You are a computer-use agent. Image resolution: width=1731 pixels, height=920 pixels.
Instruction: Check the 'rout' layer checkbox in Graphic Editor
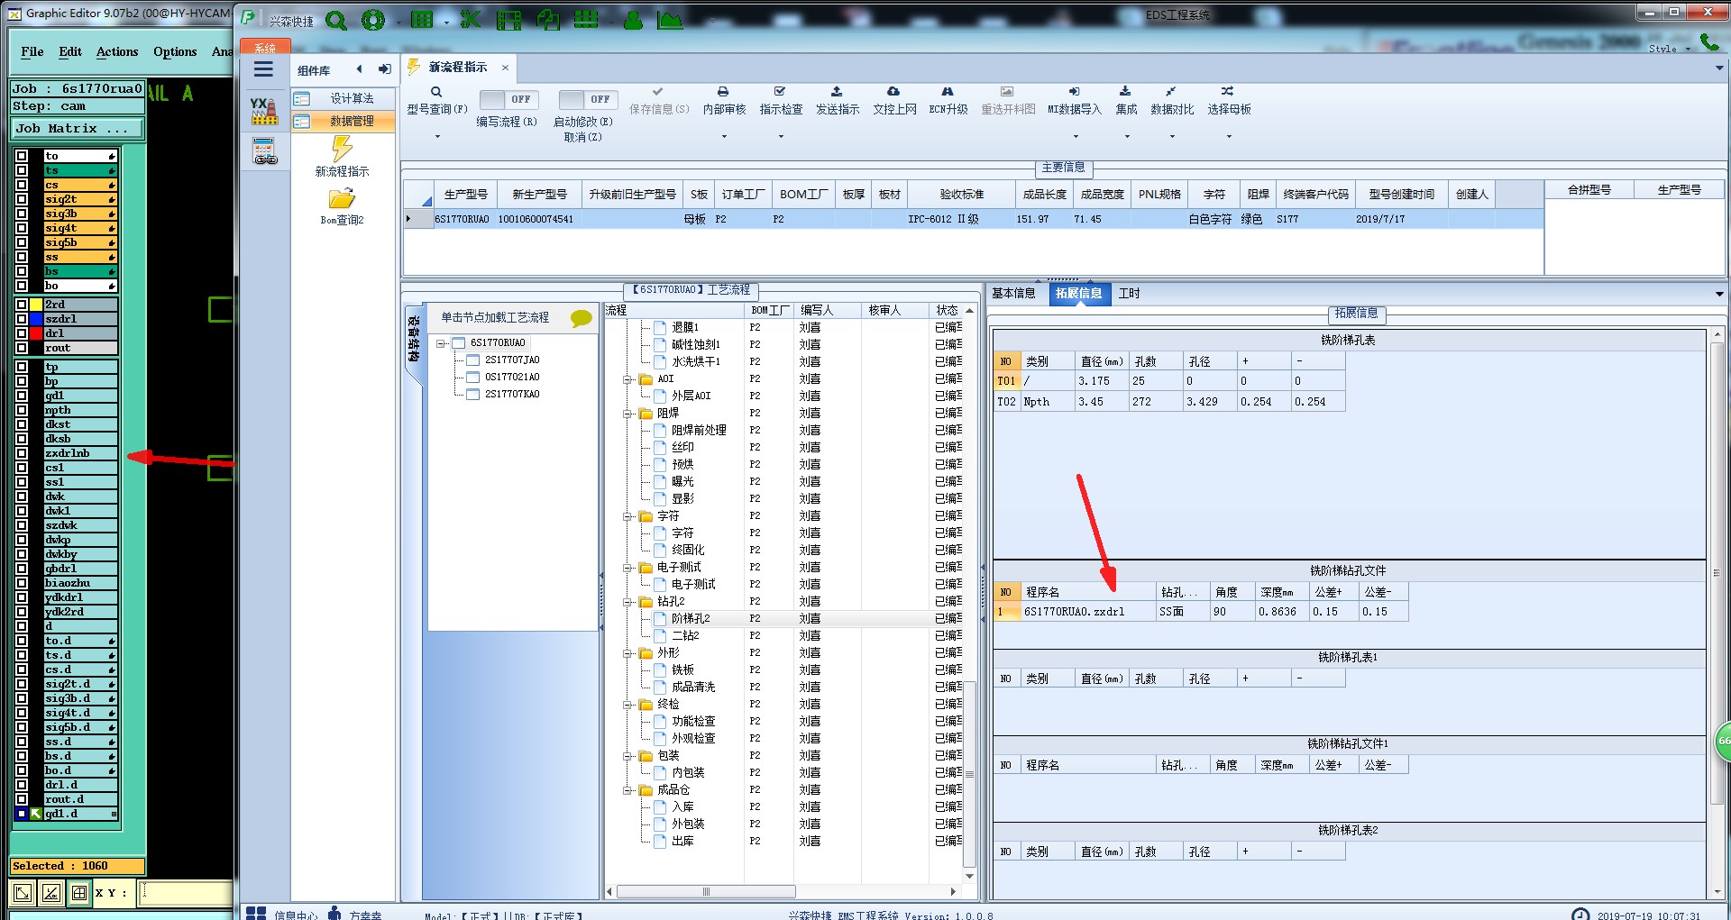(x=22, y=348)
